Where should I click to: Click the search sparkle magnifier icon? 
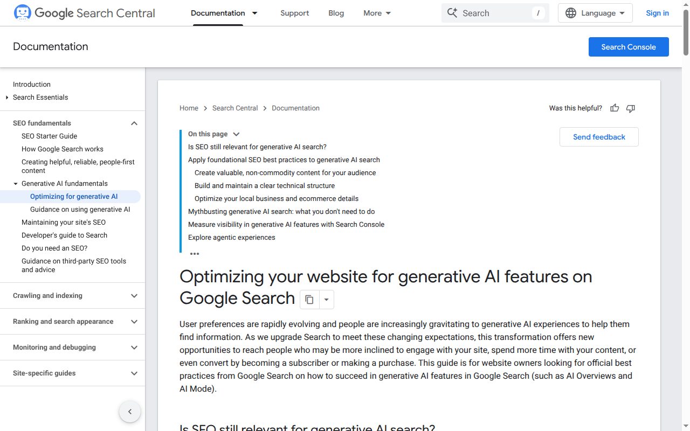pos(452,13)
